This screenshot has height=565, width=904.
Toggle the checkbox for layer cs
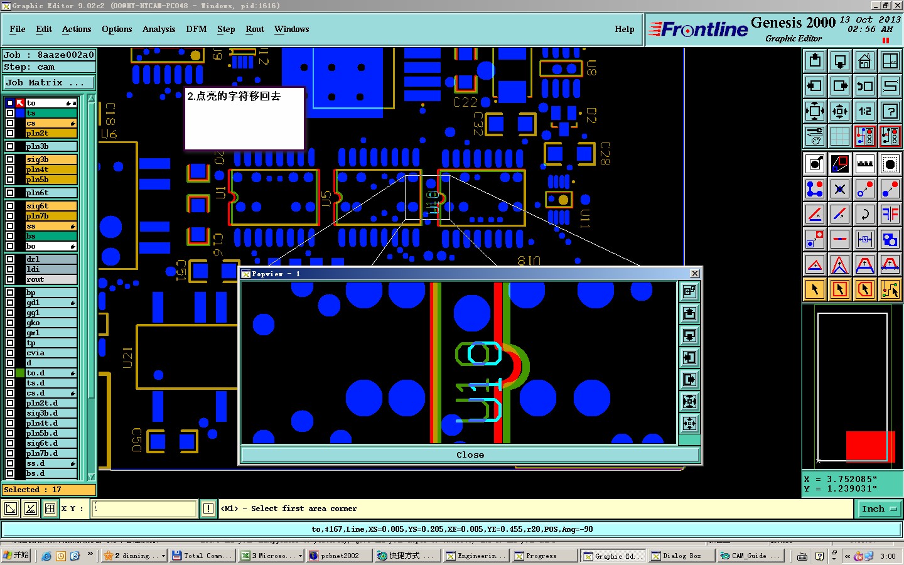coord(10,123)
